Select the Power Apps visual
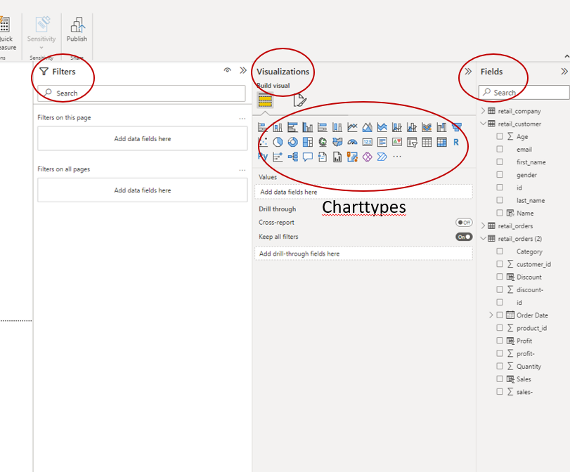This screenshot has height=472, width=570. click(367, 157)
